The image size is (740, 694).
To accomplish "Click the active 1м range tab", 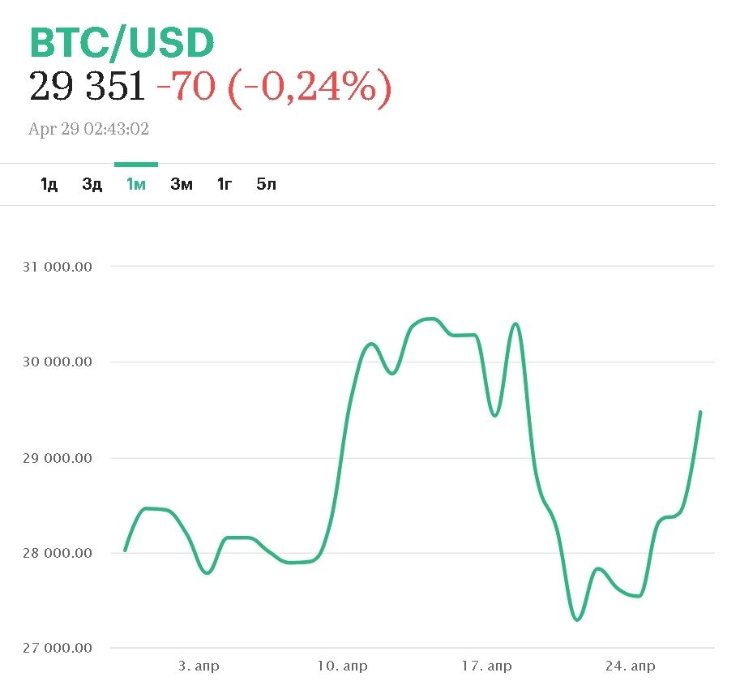I will (135, 184).
